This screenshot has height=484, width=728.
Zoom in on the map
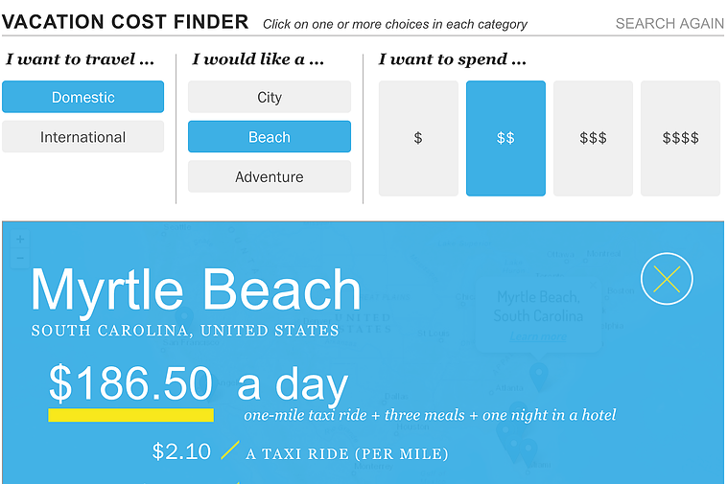point(20,239)
